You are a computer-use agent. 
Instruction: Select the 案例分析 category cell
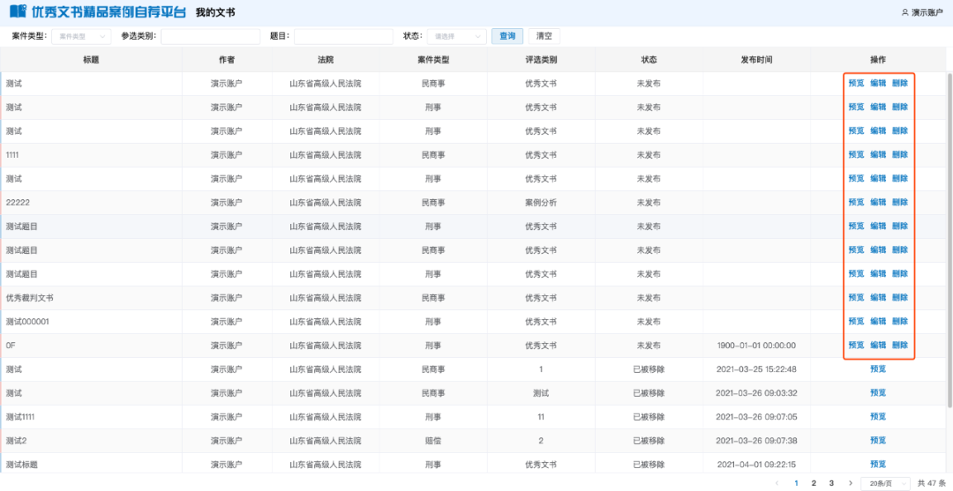click(541, 202)
